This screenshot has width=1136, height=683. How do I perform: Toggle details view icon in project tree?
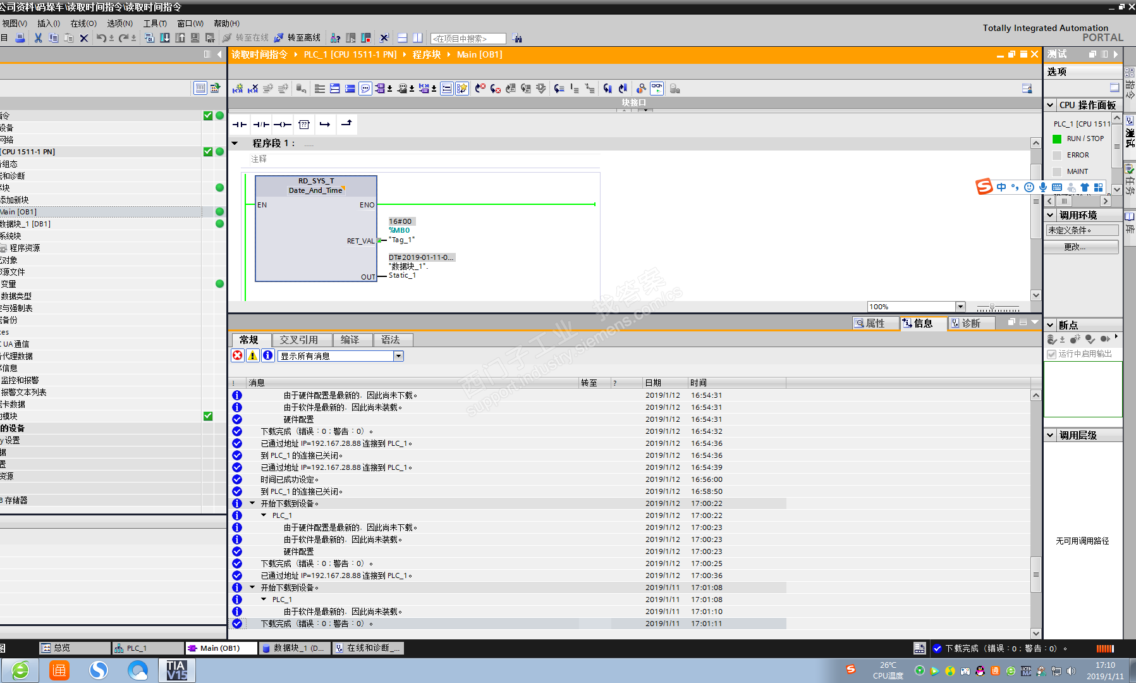200,88
